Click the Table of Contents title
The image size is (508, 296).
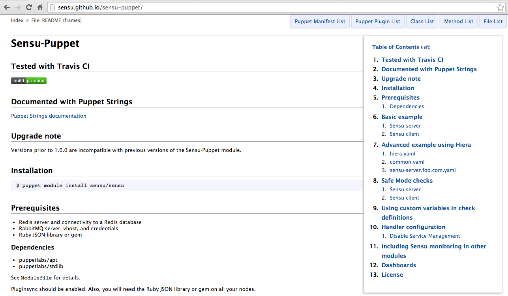click(396, 47)
